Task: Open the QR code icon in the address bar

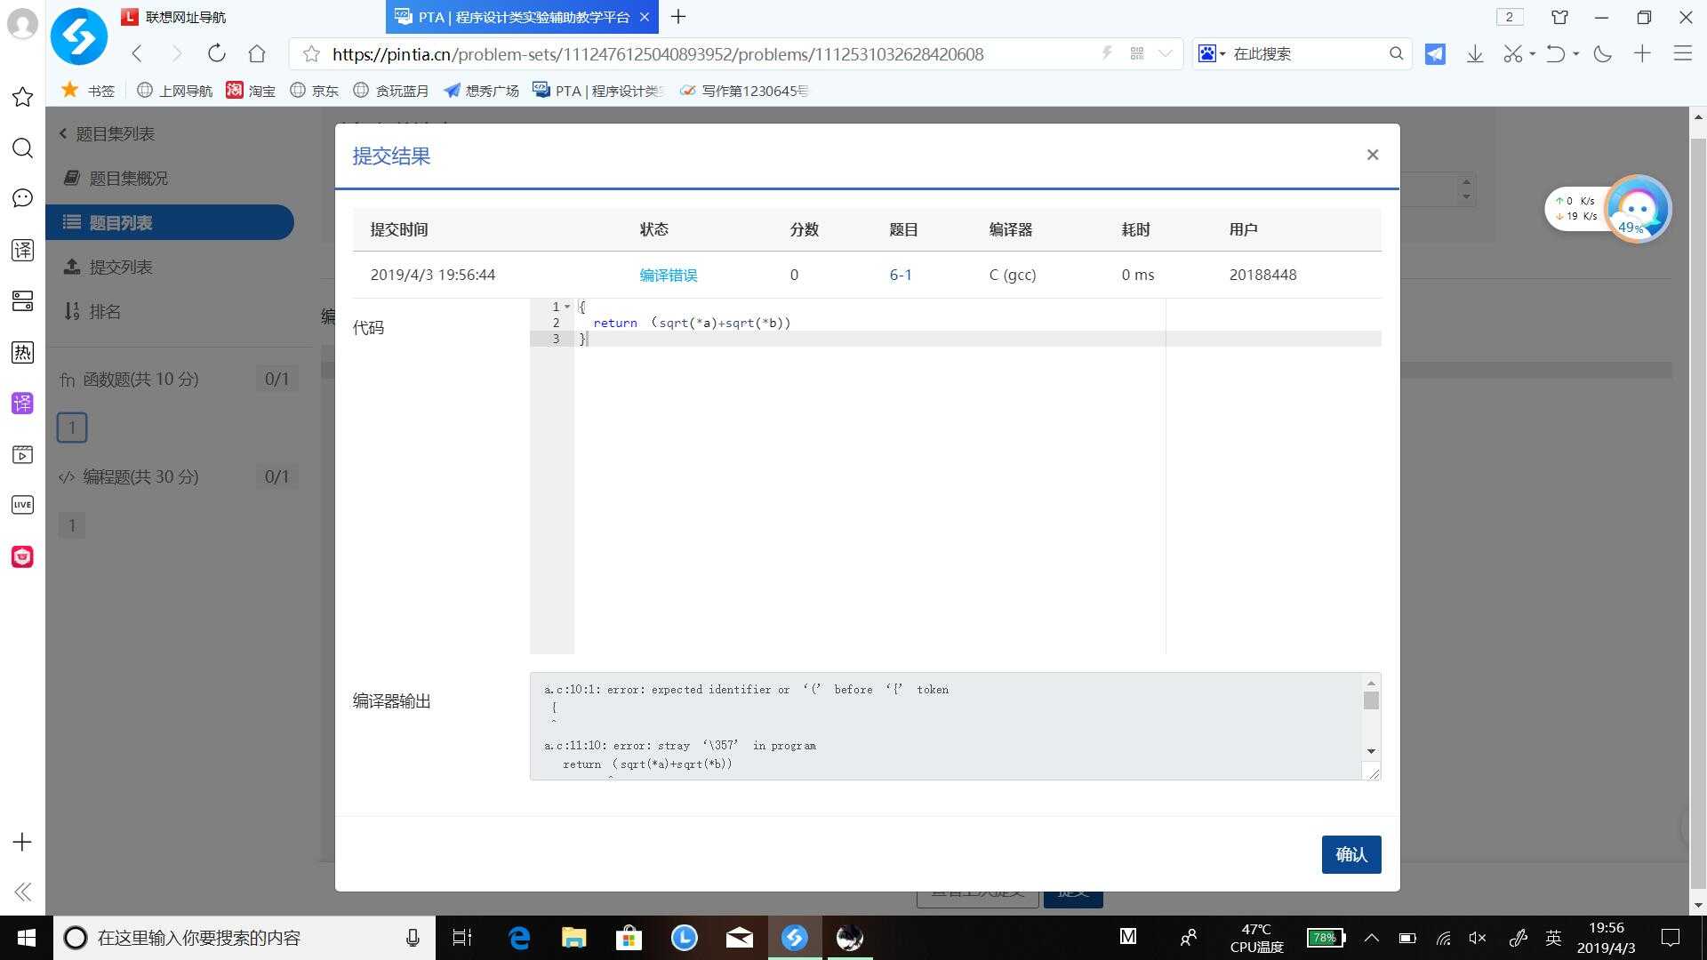Action: pos(1136,53)
